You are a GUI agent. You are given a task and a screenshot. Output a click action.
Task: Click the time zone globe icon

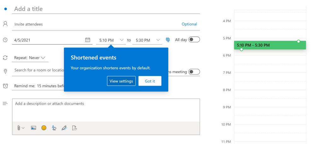tap(168, 40)
